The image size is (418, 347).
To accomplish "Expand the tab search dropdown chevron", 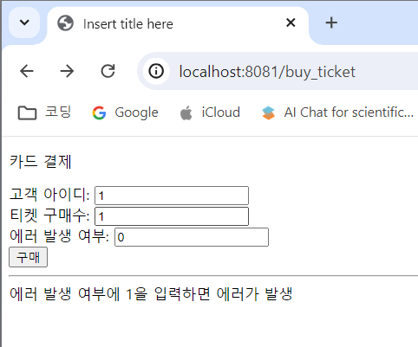I will 24,22.
